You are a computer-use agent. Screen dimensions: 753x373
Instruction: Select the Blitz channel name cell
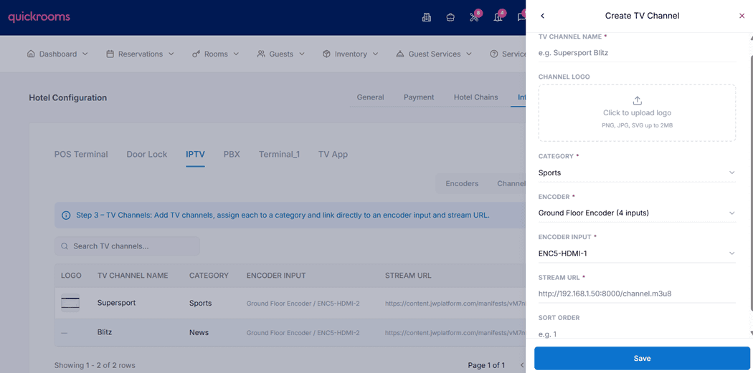[105, 331]
